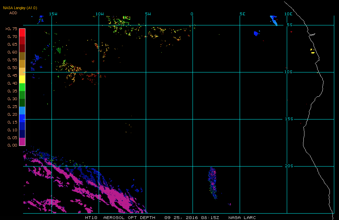The image size is (339, 220).
Task: Click the AOD label above the legend
Action: click(x=13, y=13)
